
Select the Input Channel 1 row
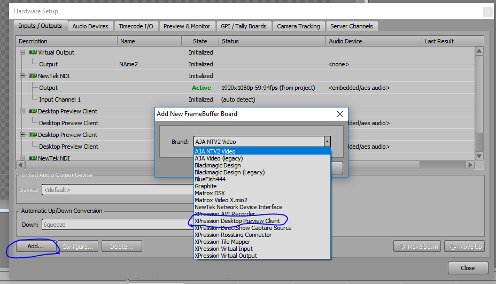pyautogui.click(x=245, y=99)
